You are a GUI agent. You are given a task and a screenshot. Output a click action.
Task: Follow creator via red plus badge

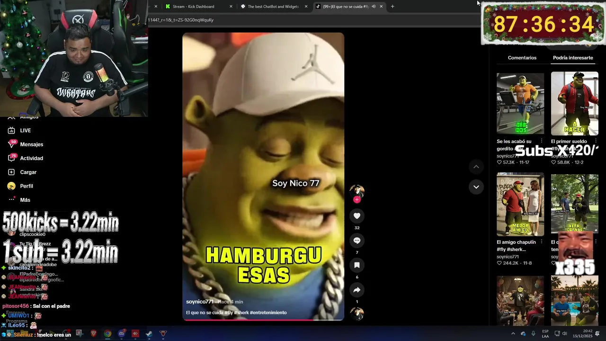click(x=357, y=199)
